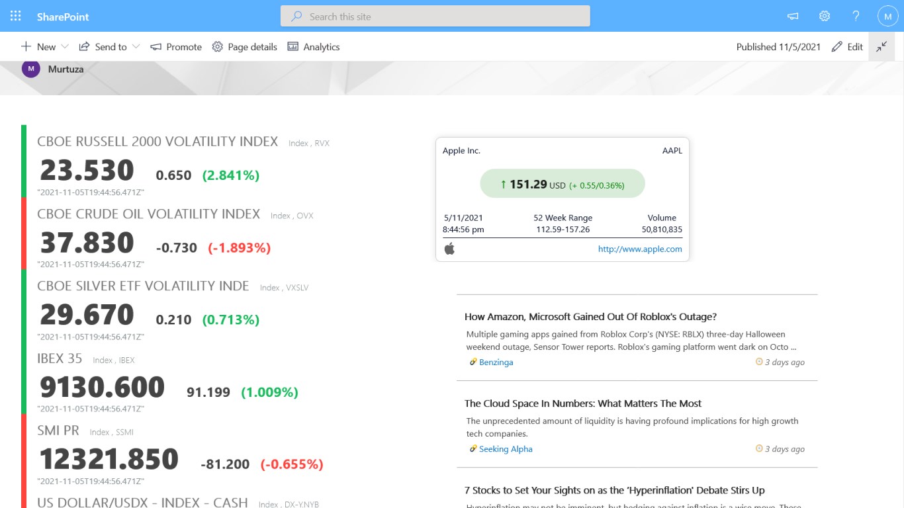This screenshot has width=904, height=508.
Task: Click the New button
Action: [38, 47]
